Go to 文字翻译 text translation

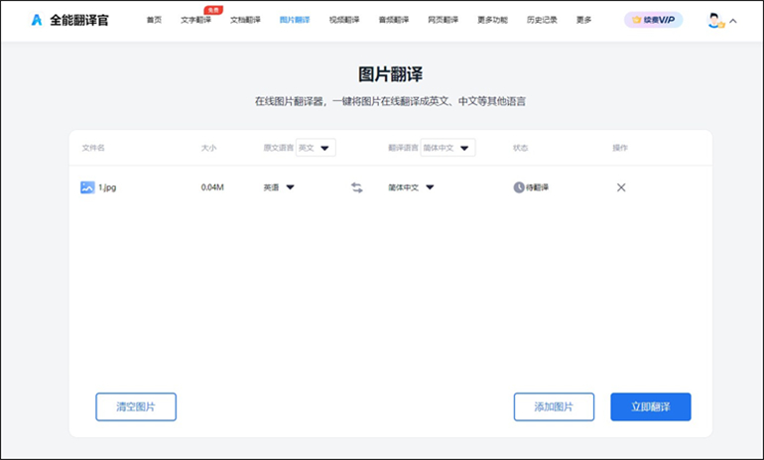pyautogui.click(x=195, y=20)
